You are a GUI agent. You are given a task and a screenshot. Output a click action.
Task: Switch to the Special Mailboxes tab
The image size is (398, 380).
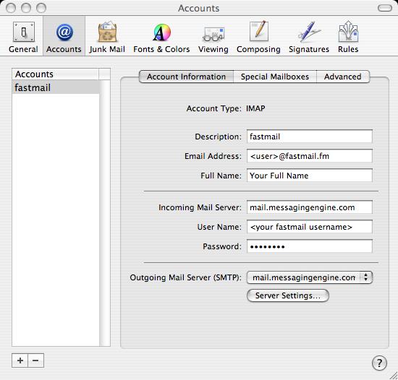(275, 77)
